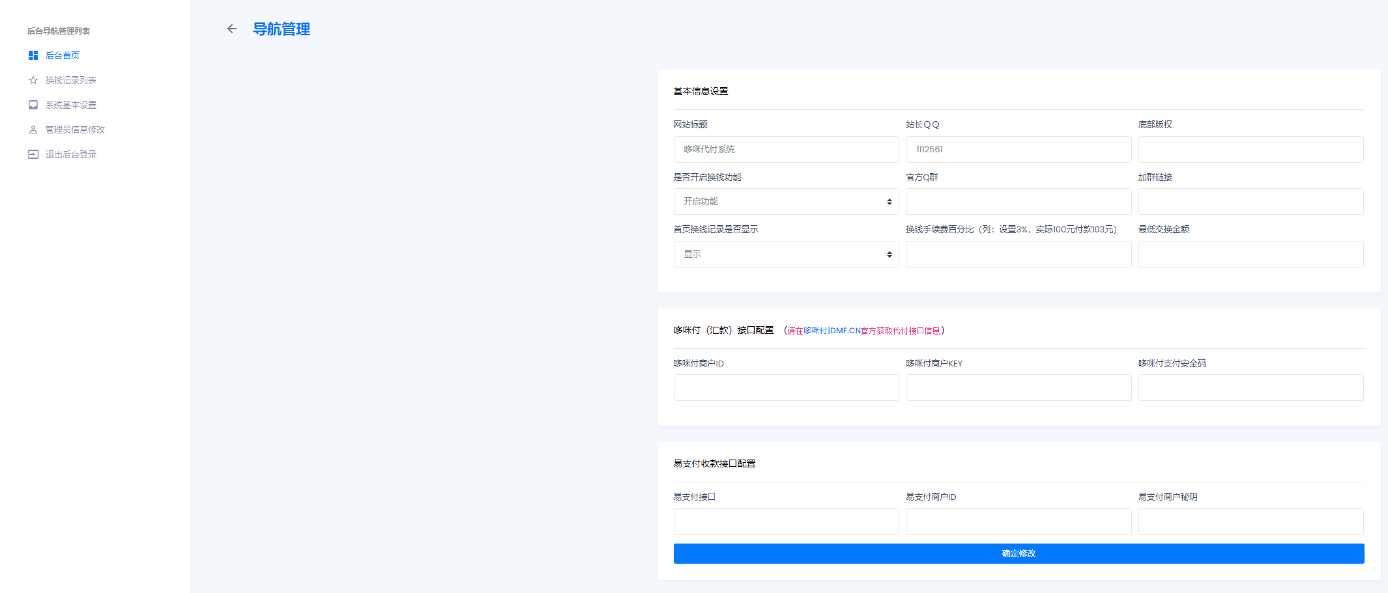Click the star icon next to 换钱记录列表
The width and height of the screenshot is (1388, 593).
pyautogui.click(x=33, y=80)
